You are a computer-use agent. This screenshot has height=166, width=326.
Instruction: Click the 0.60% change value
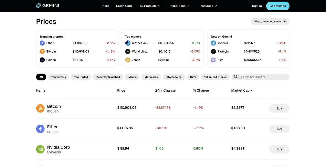tap(198, 149)
